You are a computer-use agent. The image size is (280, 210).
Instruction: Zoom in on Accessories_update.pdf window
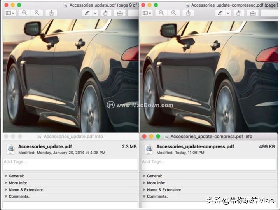(37, 13)
